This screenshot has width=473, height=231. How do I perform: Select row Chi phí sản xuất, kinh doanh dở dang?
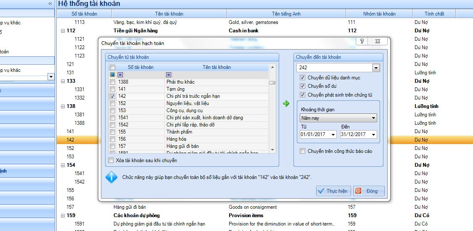click(188, 118)
